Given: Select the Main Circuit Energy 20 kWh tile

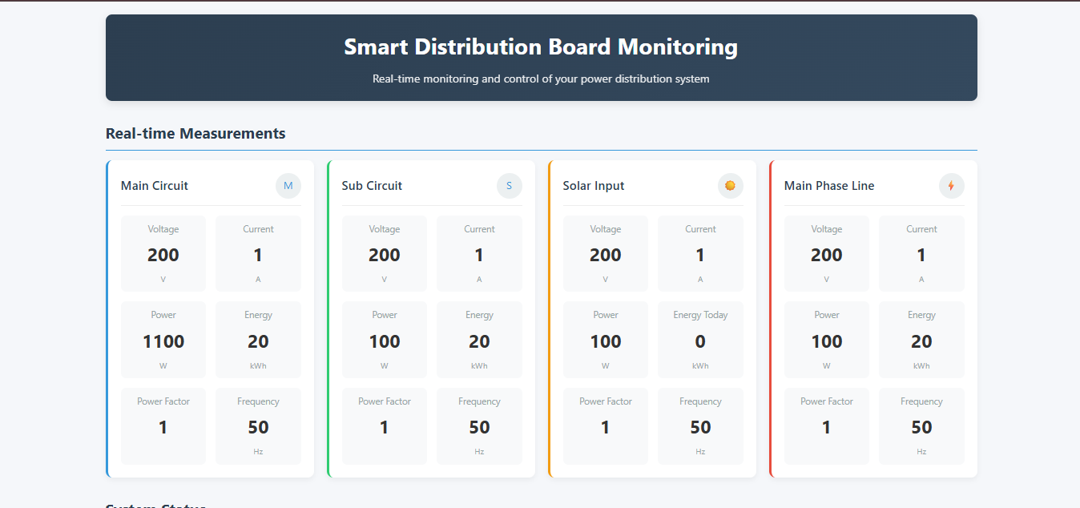Looking at the screenshot, I should click(x=258, y=340).
